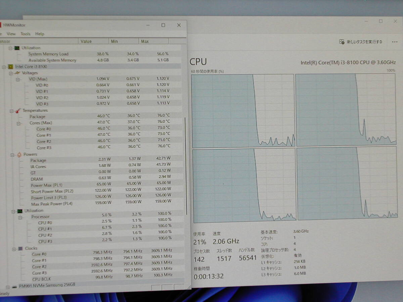Click the Powers flame icon
The image size is (403, 302).
(x=19, y=155)
